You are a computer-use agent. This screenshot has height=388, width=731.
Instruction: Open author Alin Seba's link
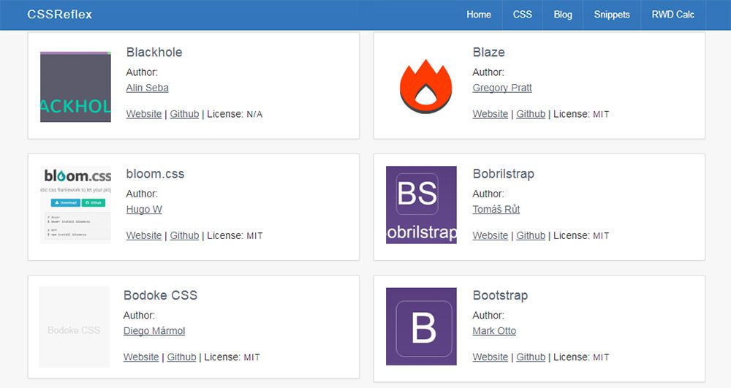coord(148,88)
